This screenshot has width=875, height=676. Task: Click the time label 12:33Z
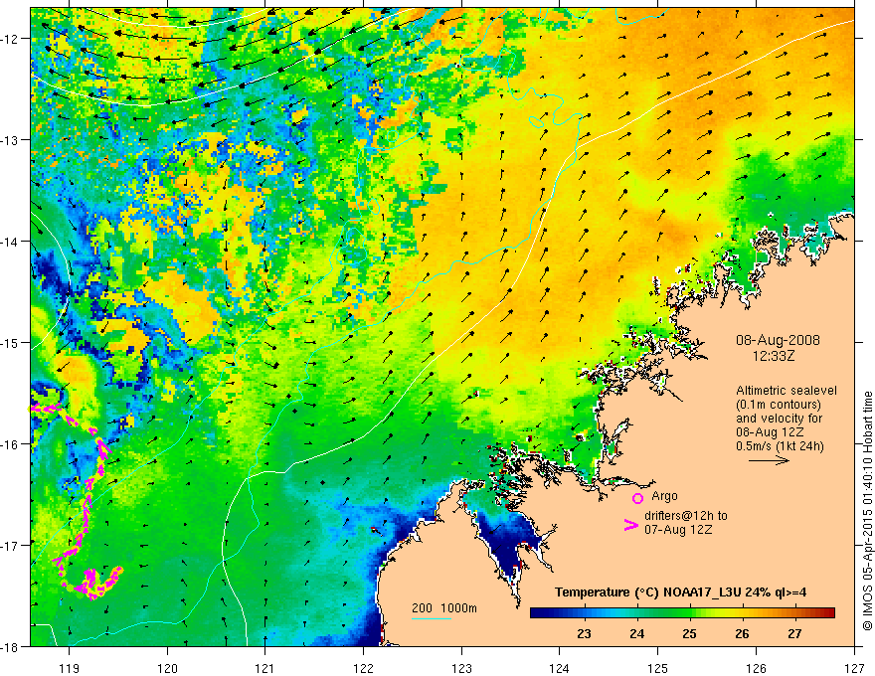click(x=773, y=356)
